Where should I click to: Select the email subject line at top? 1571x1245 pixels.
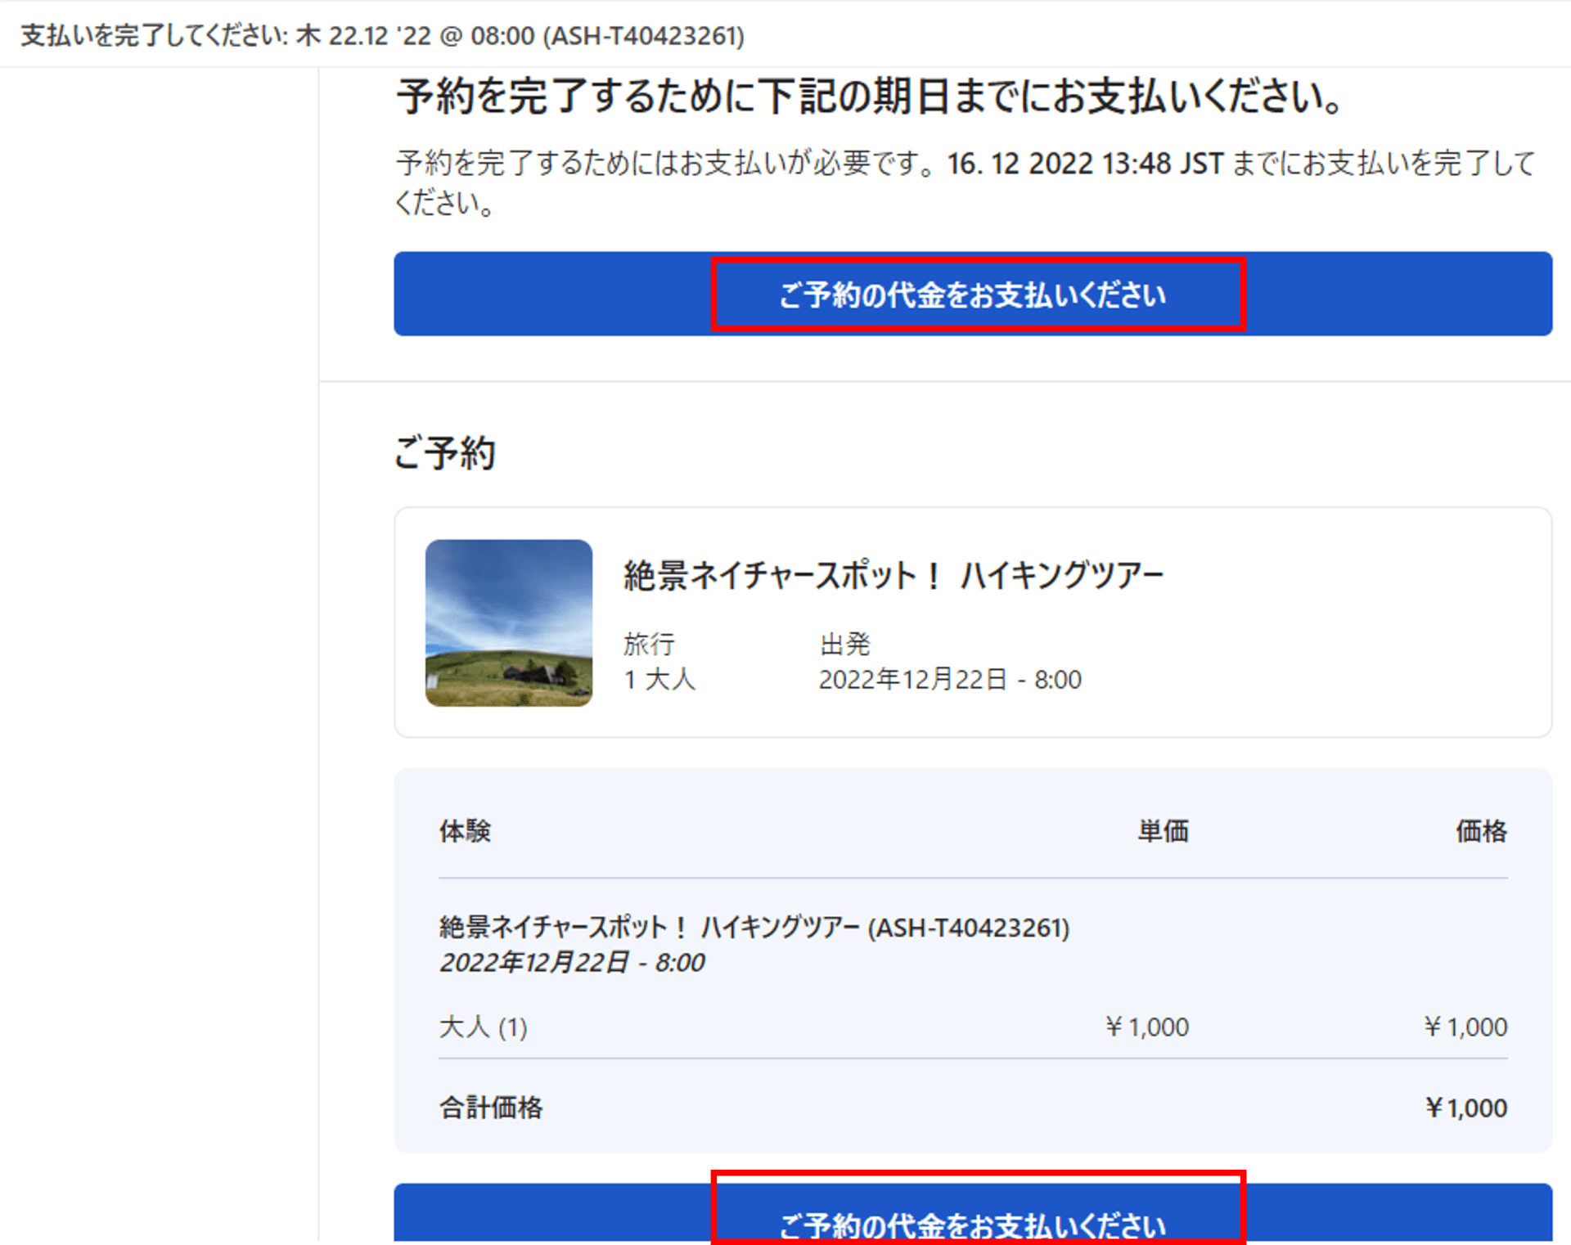(x=382, y=36)
